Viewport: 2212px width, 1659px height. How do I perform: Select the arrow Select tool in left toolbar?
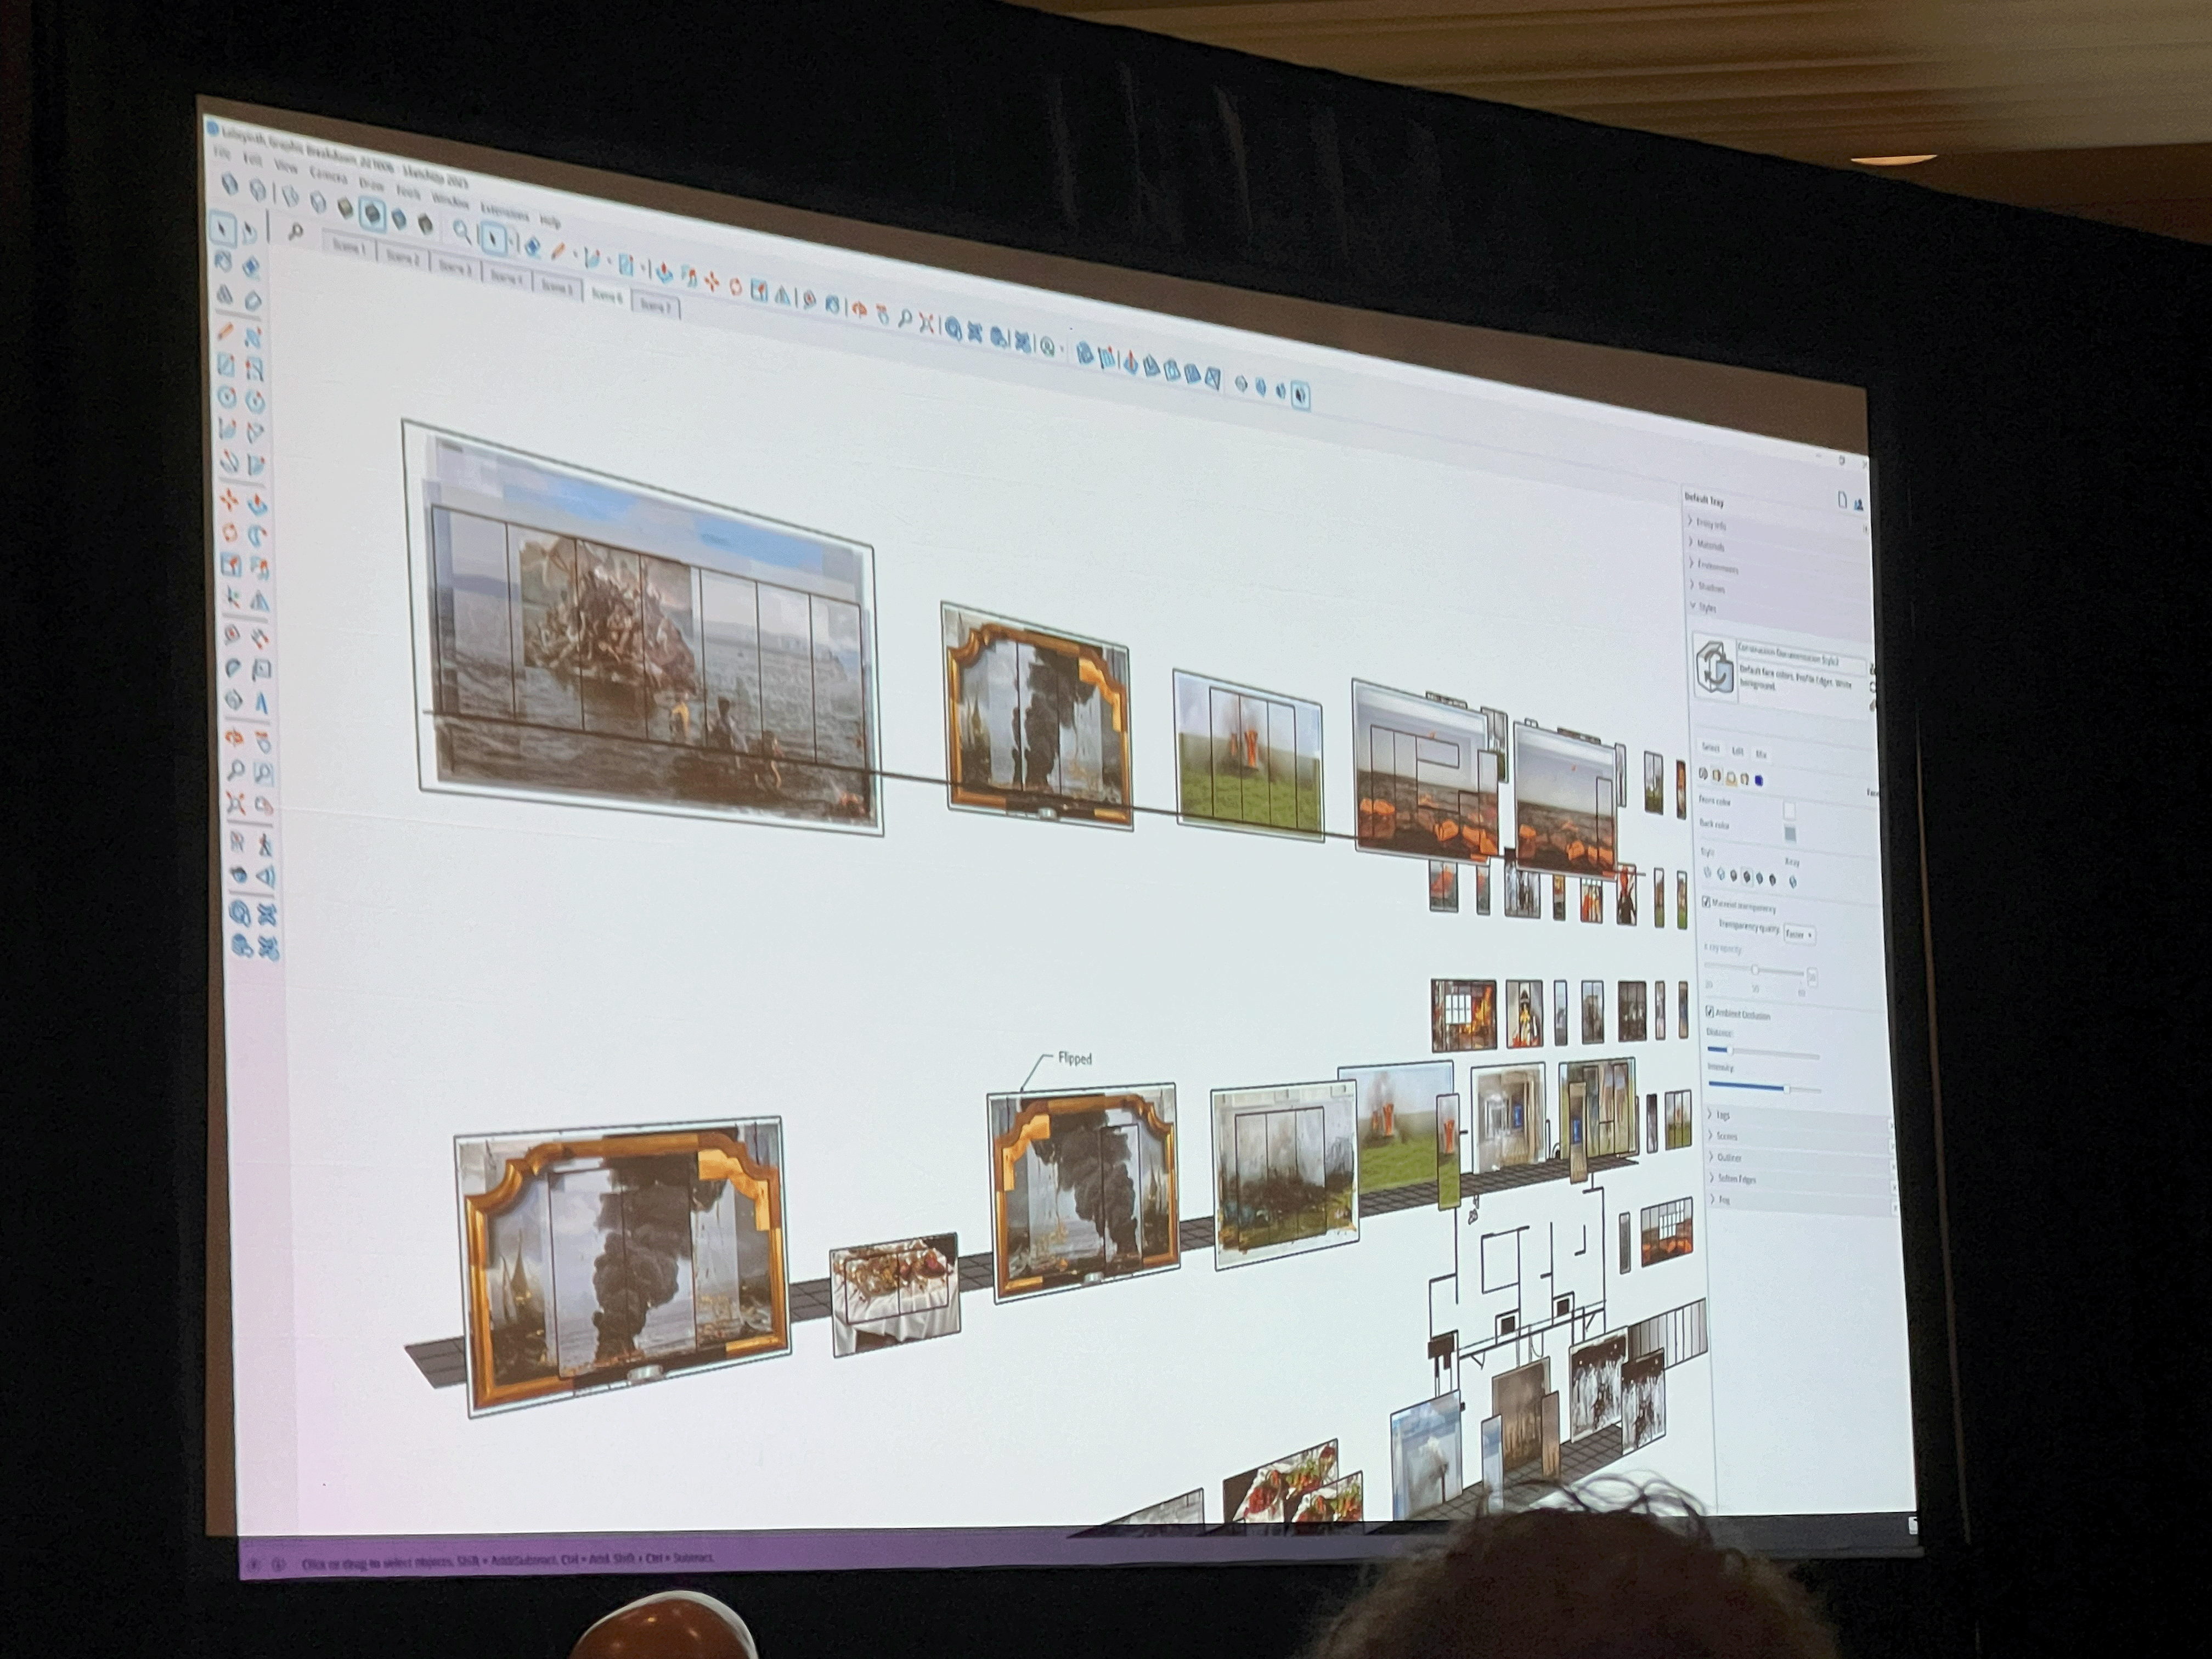pos(223,230)
